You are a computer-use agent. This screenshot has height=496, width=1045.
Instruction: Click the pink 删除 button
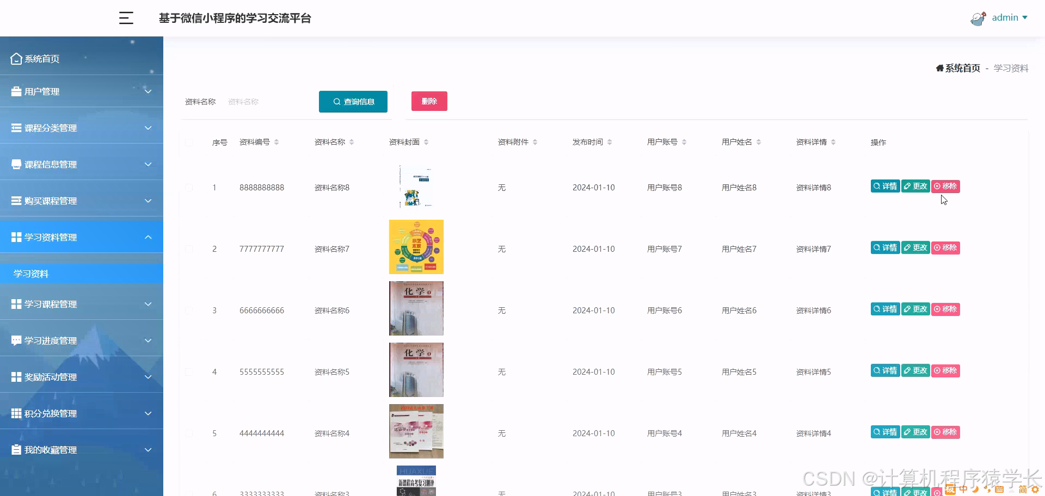point(429,101)
